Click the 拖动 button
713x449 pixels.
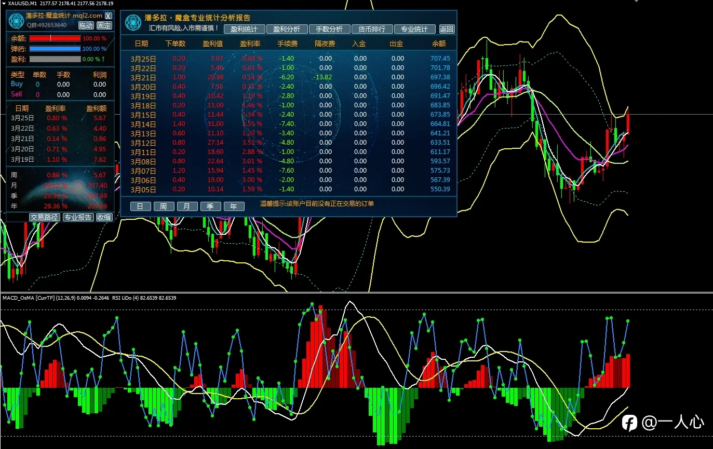pos(86,25)
